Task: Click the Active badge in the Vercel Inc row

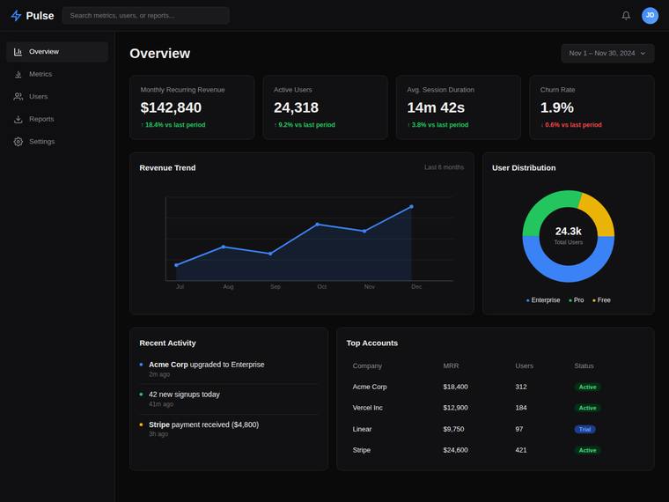Action: point(587,408)
